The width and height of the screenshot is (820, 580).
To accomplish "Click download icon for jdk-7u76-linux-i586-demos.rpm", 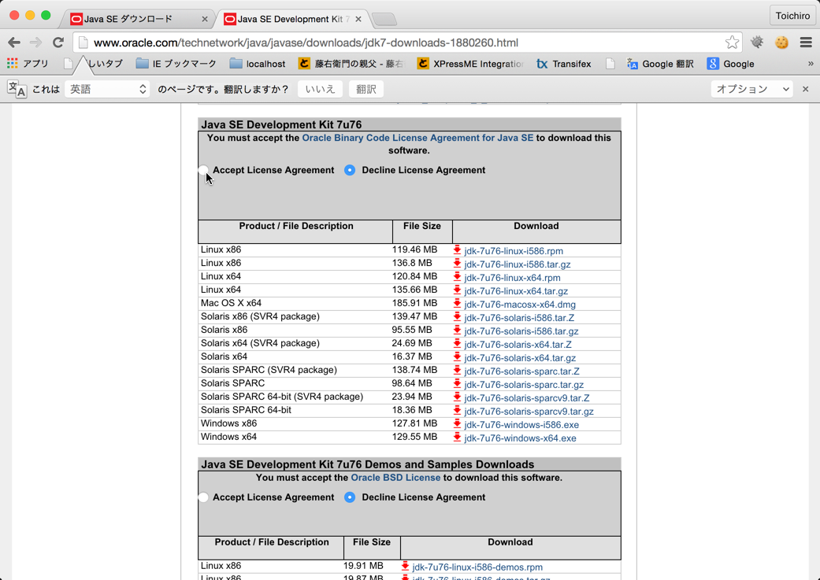I will (x=406, y=567).
